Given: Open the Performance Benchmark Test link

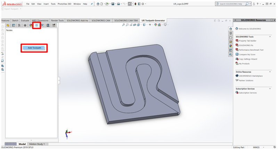Looking at the screenshot, I should pos(251,50).
